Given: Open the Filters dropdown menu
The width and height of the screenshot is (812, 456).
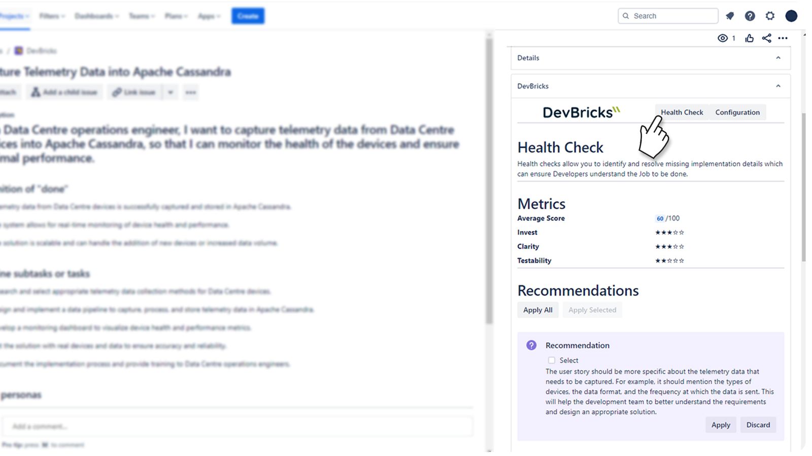Looking at the screenshot, I should pyautogui.click(x=52, y=16).
